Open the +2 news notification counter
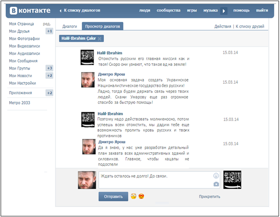This screenshot has width=280, height=217. tap(49, 76)
